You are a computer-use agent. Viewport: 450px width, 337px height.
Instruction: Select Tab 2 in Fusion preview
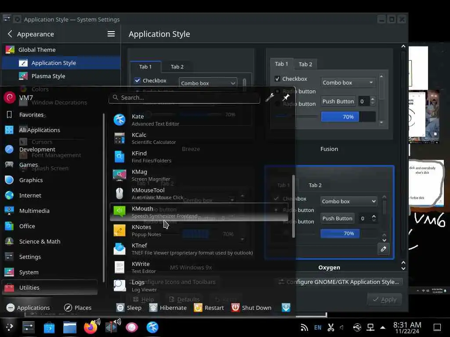click(305, 64)
